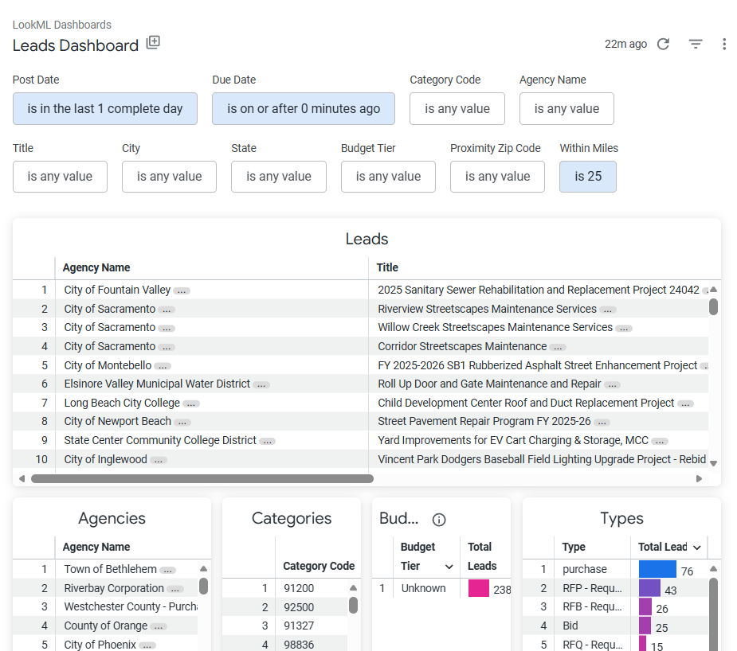
Task: Click ellipsis next to Town of Bethlehem
Action: (x=167, y=570)
